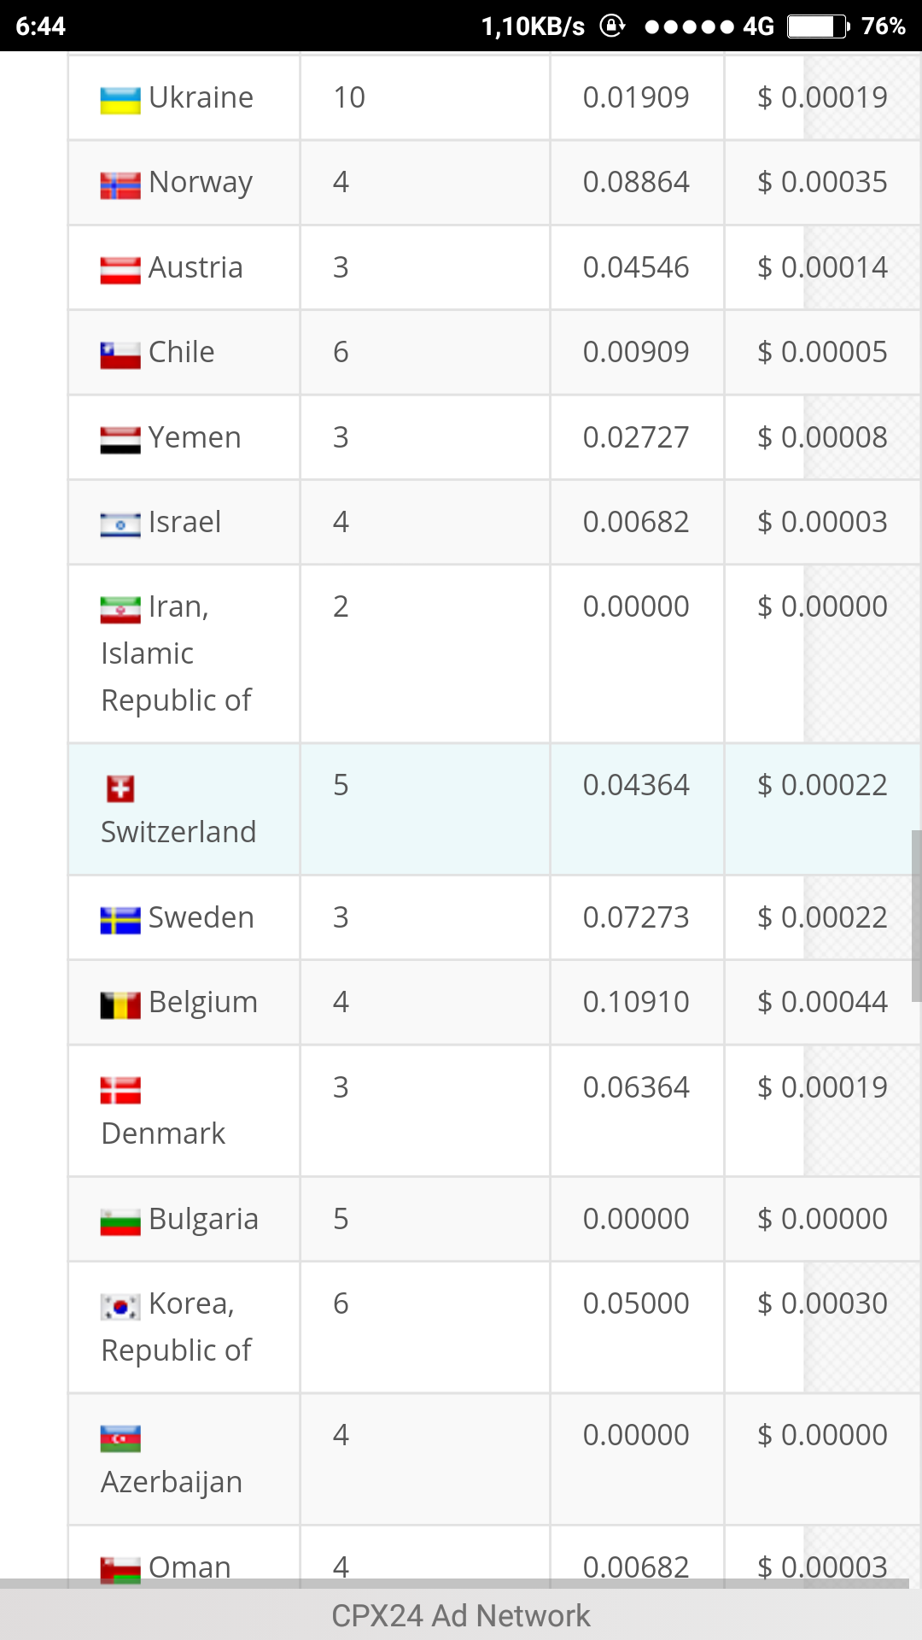Viewport: 922px width, 1640px height.
Task: Tap the 4G signal indicator
Action: 758,26
